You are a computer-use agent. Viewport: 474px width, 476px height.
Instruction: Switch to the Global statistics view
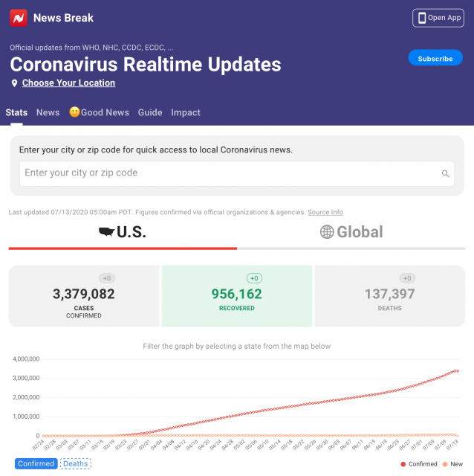(351, 232)
